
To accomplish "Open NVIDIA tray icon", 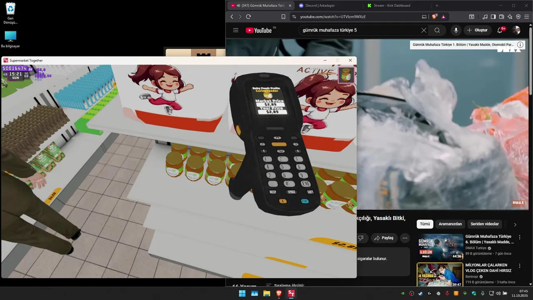I will pyautogui.click(x=403, y=293).
